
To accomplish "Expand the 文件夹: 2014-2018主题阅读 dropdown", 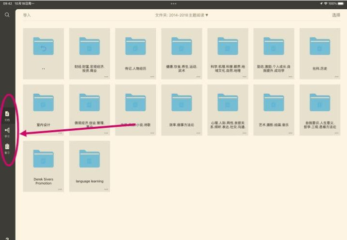I will click(182, 15).
